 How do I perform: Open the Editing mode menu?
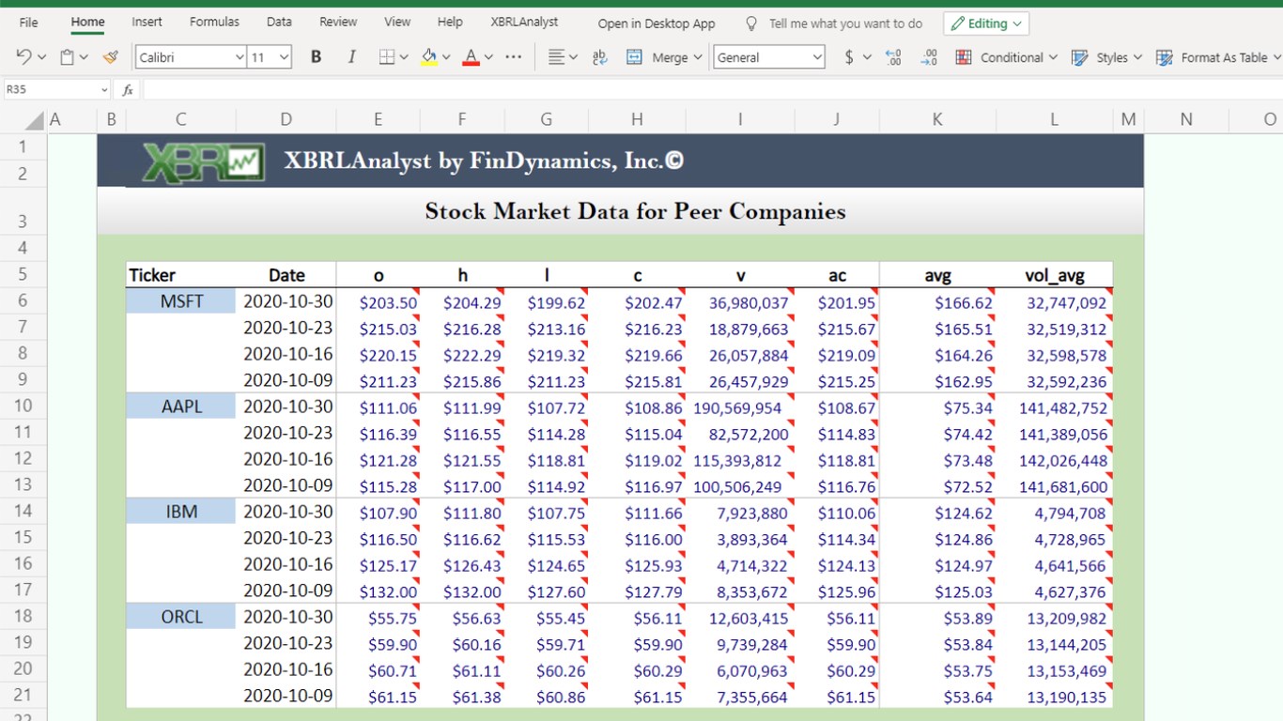pyautogui.click(x=986, y=23)
